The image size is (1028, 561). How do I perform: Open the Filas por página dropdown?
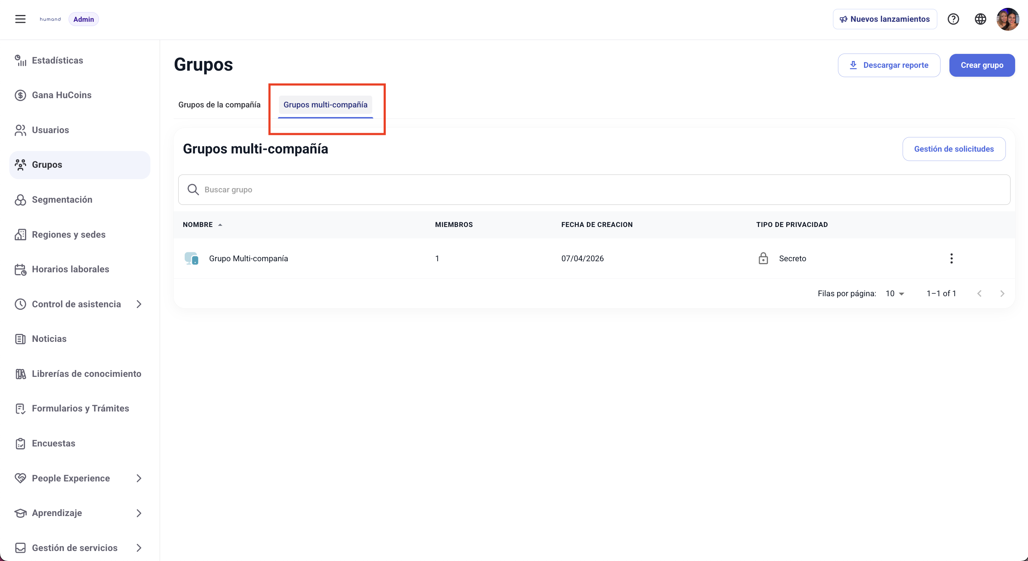point(894,293)
